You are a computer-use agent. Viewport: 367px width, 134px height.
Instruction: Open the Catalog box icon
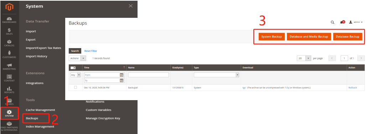[9, 42]
